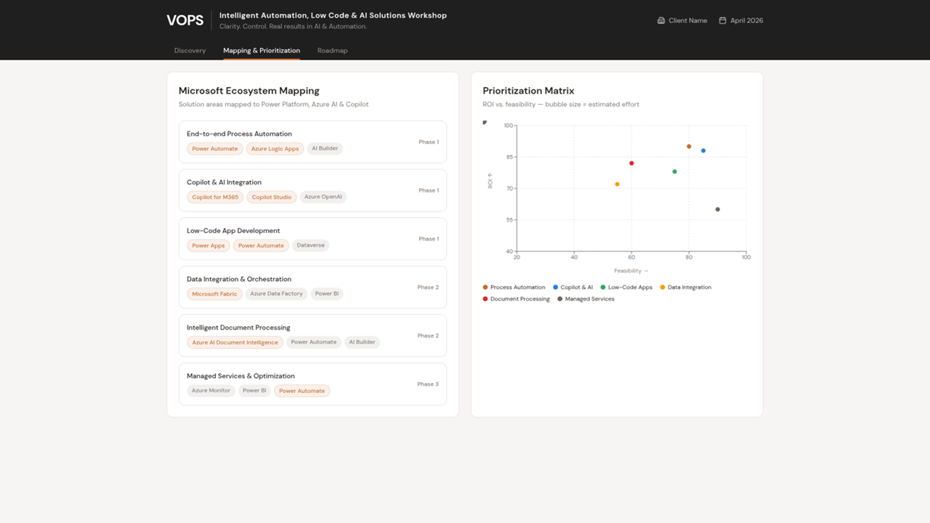Click the Copilot Studio tag
Viewport: 930px width, 523px height.
pyautogui.click(x=272, y=197)
